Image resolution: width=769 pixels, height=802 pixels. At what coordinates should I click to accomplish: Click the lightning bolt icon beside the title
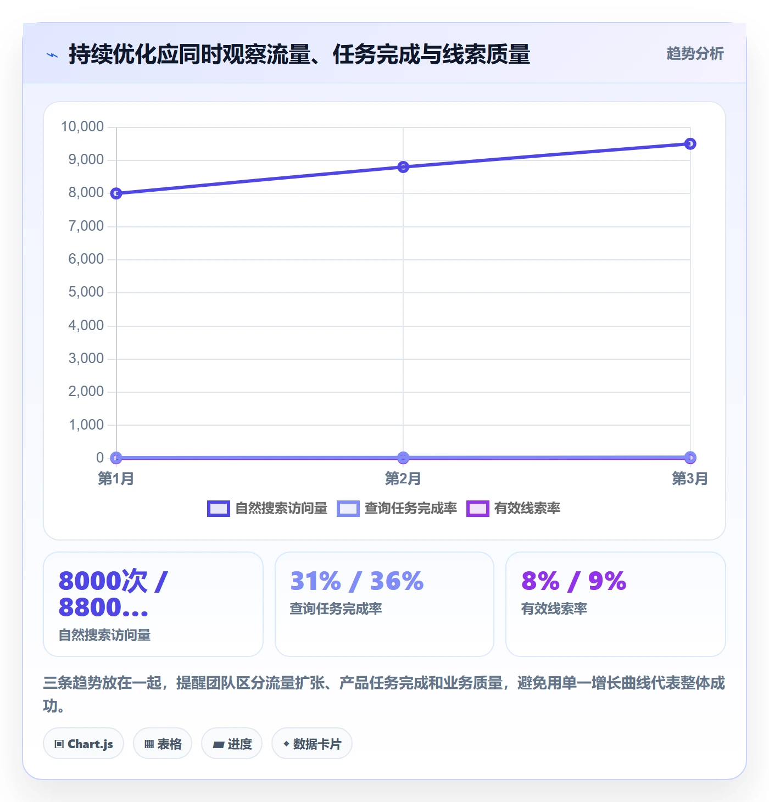coord(52,55)
